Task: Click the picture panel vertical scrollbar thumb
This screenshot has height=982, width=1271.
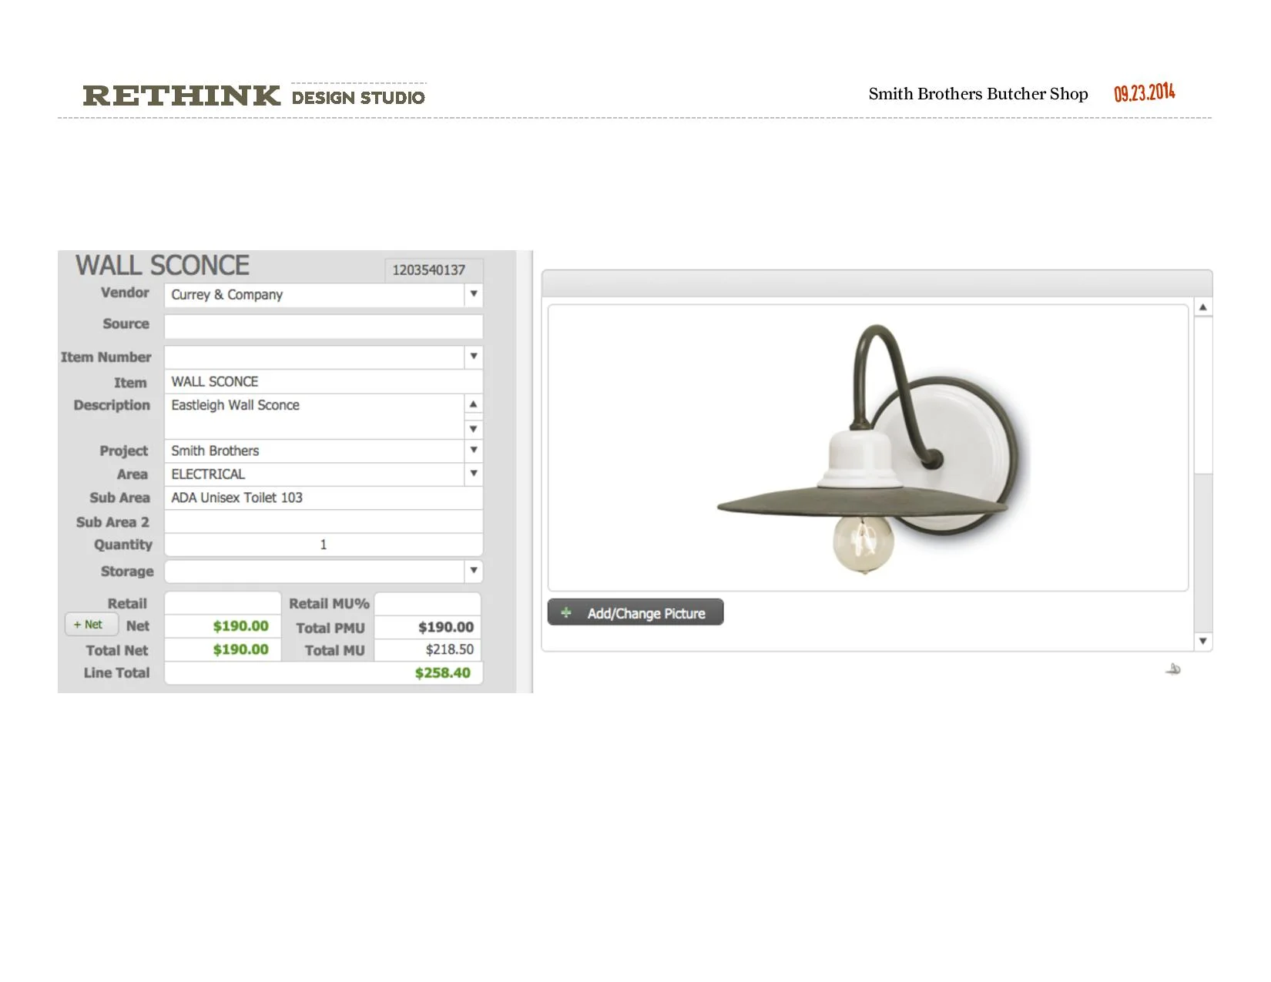Action: pos(1202,395)
